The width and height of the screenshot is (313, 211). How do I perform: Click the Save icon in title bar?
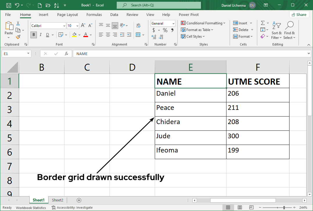pos(9,5)
